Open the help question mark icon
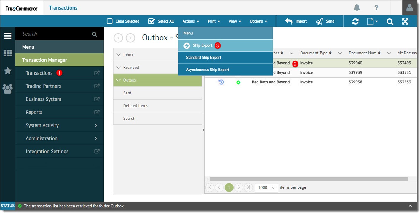This screenshot has height=213, width=420. (376, 7)
